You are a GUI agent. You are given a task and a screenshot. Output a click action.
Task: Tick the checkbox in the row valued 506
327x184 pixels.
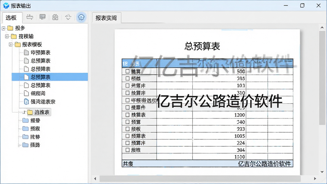tap(127, 71)
